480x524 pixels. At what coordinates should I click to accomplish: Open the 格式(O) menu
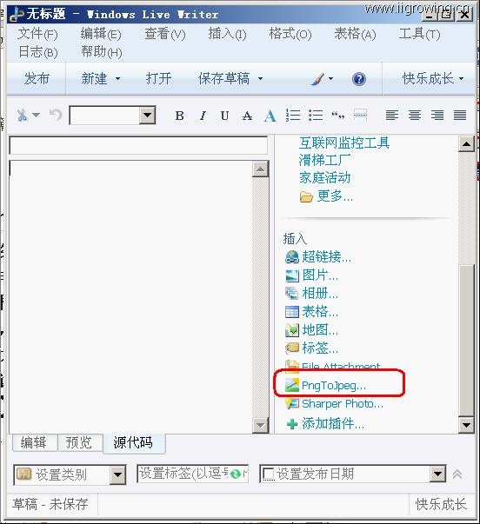[290, 34]
